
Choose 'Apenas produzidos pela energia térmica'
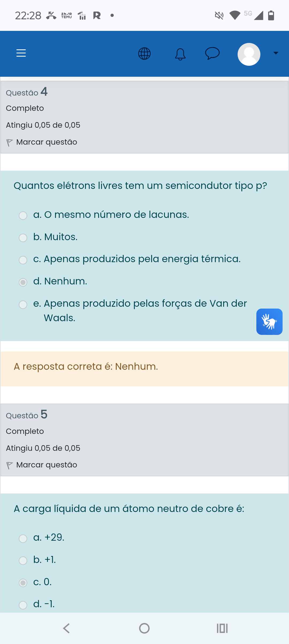pos(23,260)
